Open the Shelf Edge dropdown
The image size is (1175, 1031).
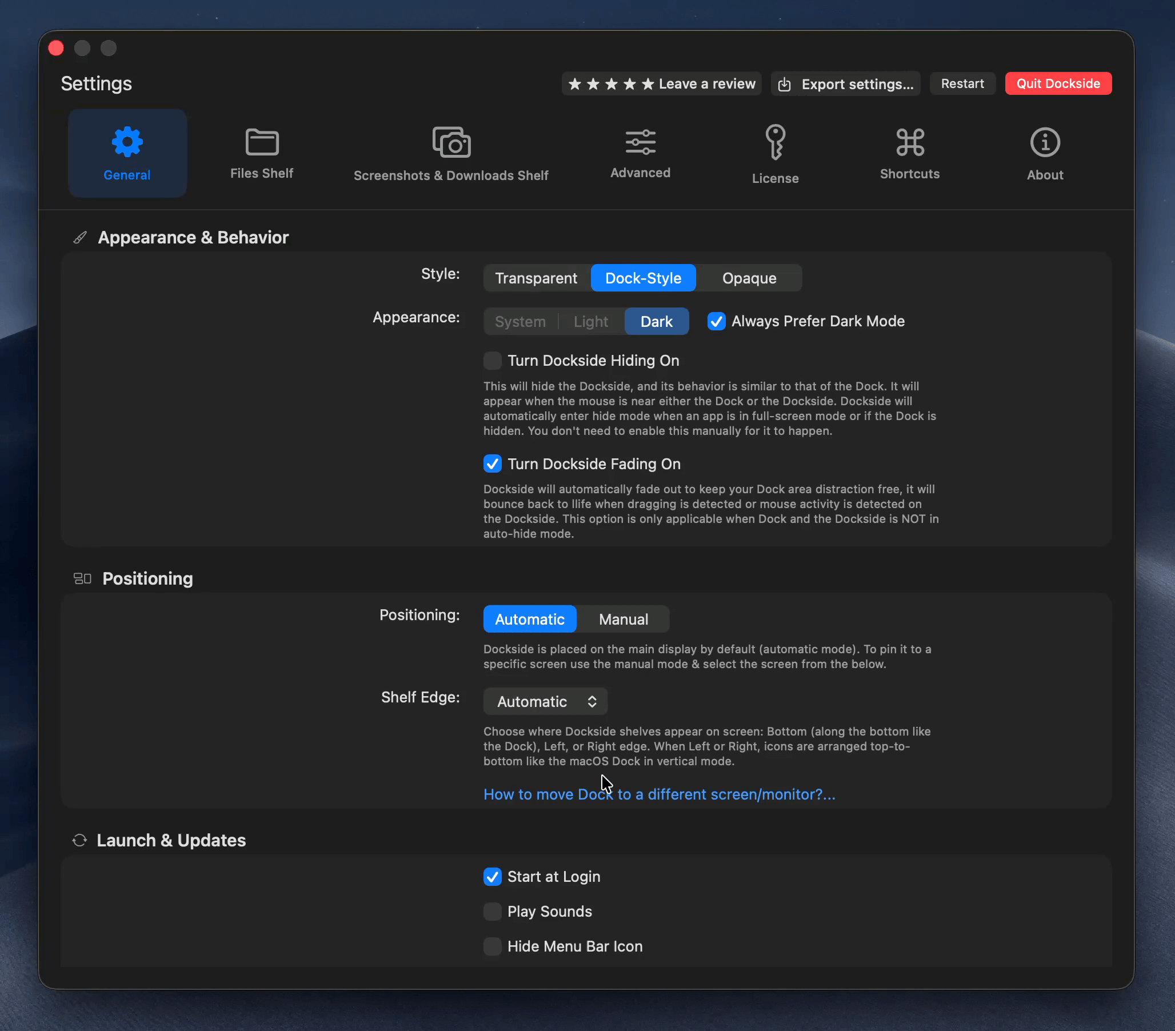545,701
